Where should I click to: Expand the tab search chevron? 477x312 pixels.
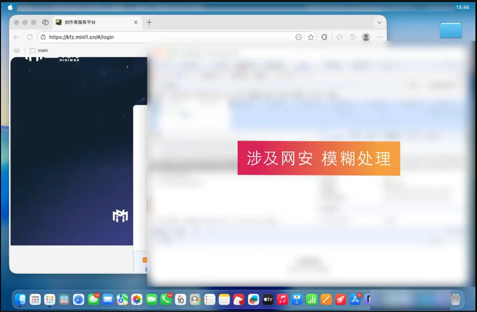click(379, 22)
